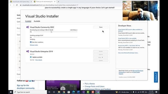Click the weather widget showing 4°C Mostly clear
Screen dimensions: 168x94
122,92
